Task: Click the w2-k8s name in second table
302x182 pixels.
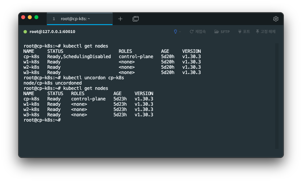Action: pos(31,109)
